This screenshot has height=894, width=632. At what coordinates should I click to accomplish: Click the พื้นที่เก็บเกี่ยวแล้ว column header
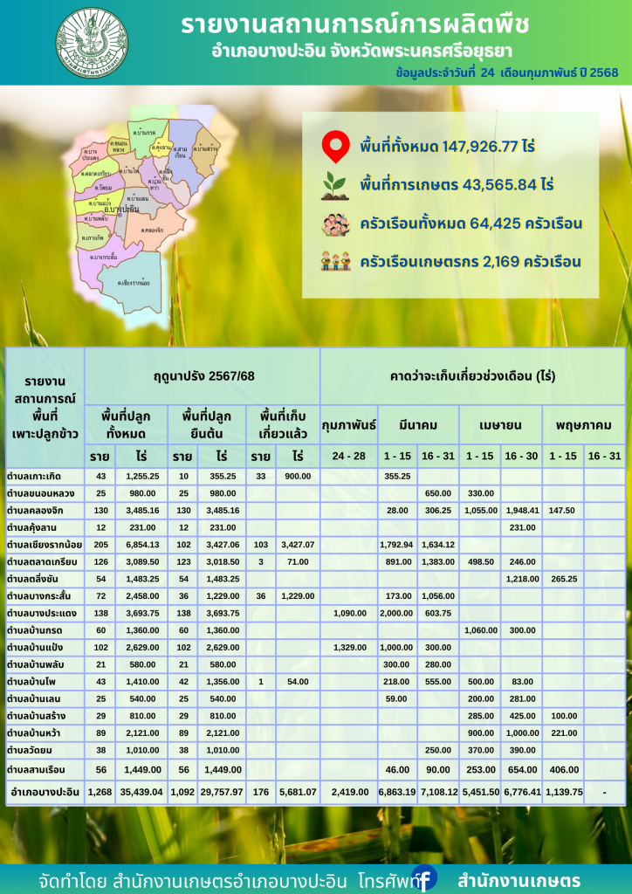click(x=283, y=425)
